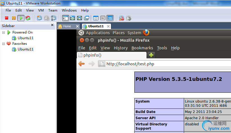This screenshot has height=133, width=231.
Task: Click the Replay clock-arrow toolbar icon
Action: [129, 18]
